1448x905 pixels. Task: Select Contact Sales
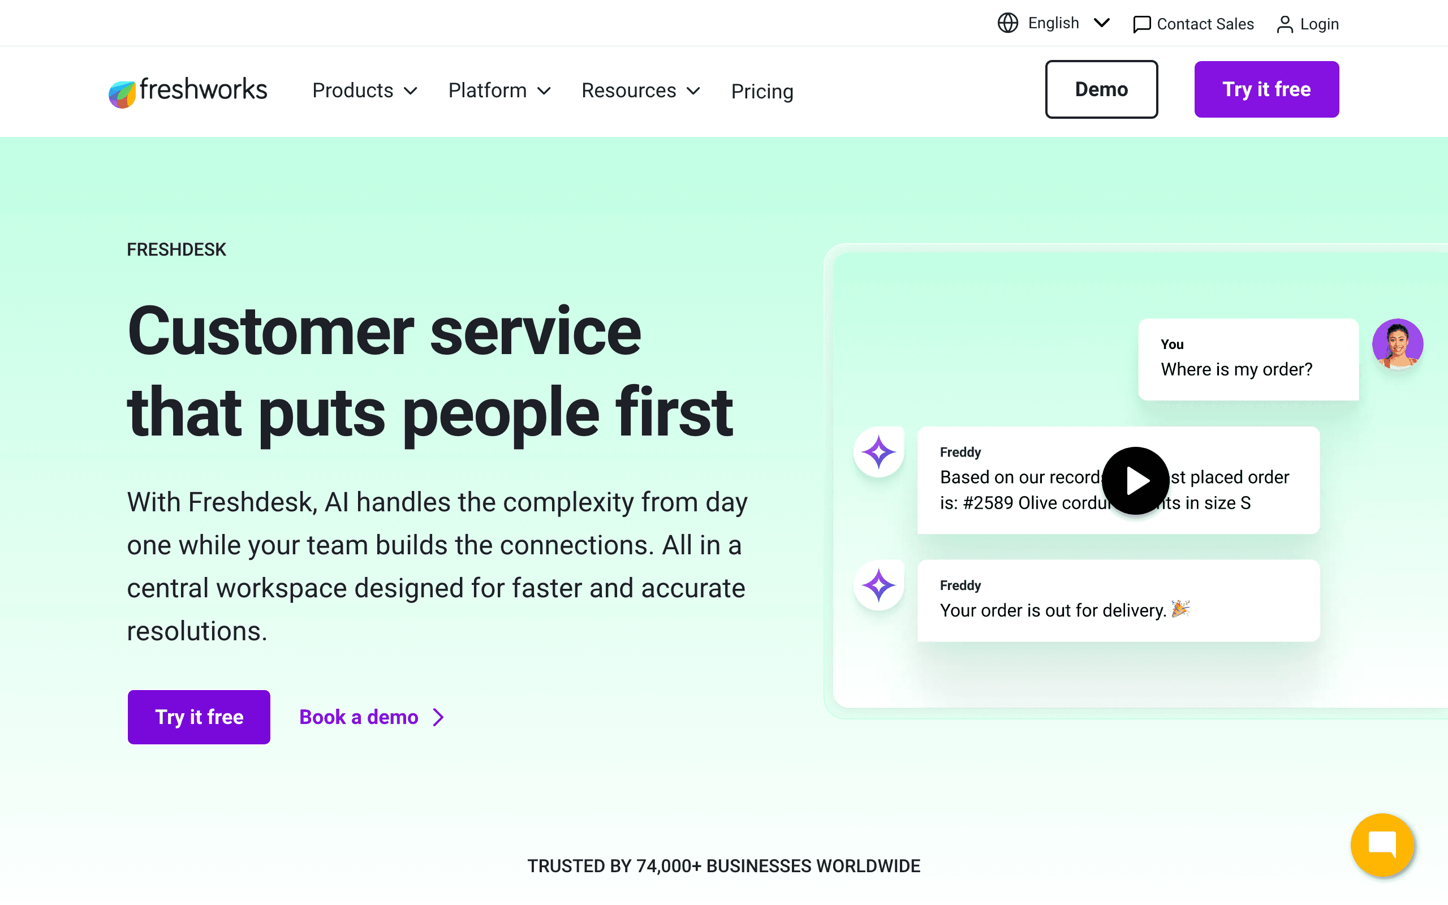coord(1205,24)
